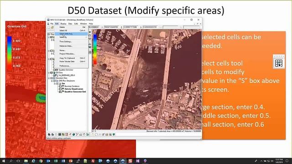Open Task View from taskbar
This screenshot has height=164, width=292.
18,161
